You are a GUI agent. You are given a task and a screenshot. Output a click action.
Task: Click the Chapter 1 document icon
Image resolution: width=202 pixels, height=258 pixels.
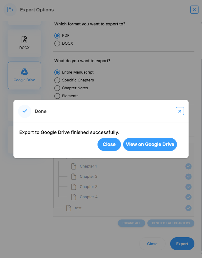coord(74,166)
